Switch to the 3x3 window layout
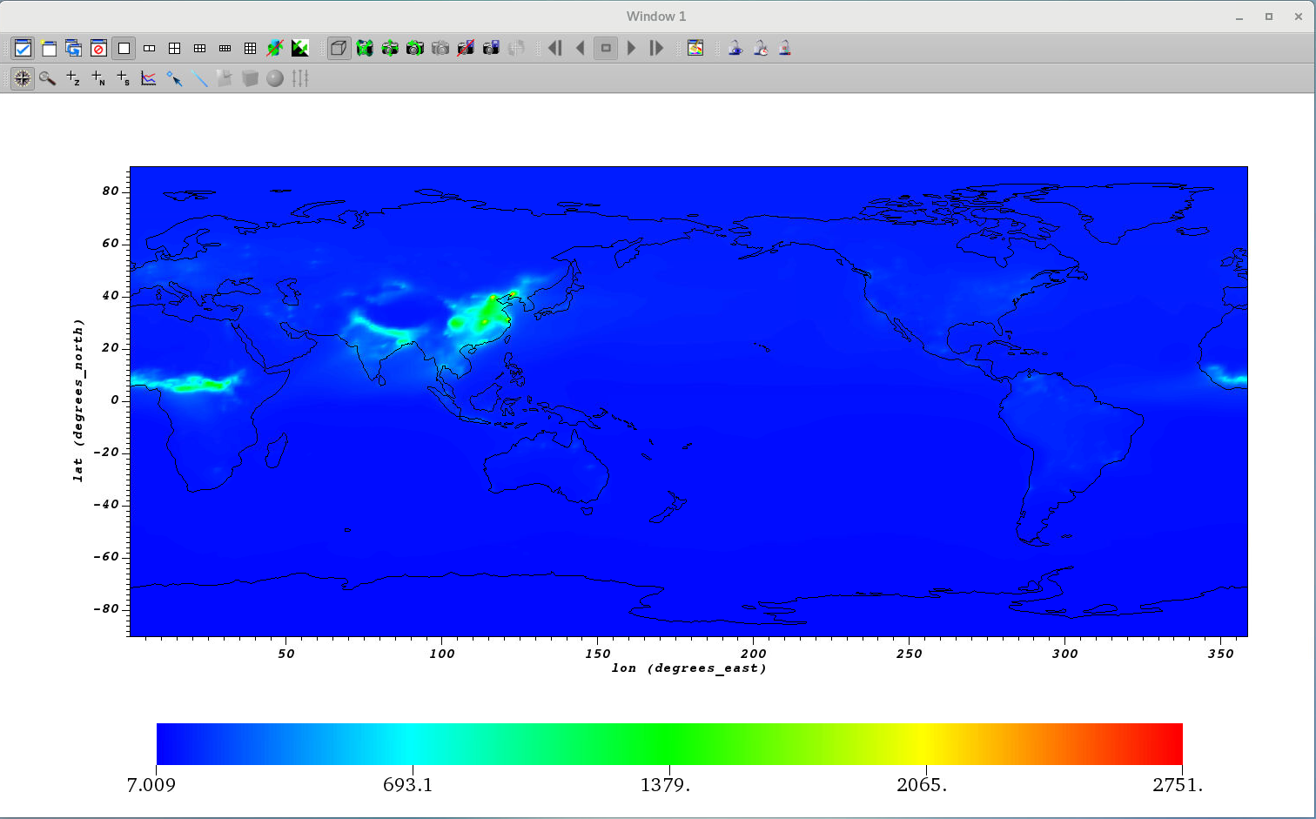This screenshot has width=1316, height=819. point(250,49)
